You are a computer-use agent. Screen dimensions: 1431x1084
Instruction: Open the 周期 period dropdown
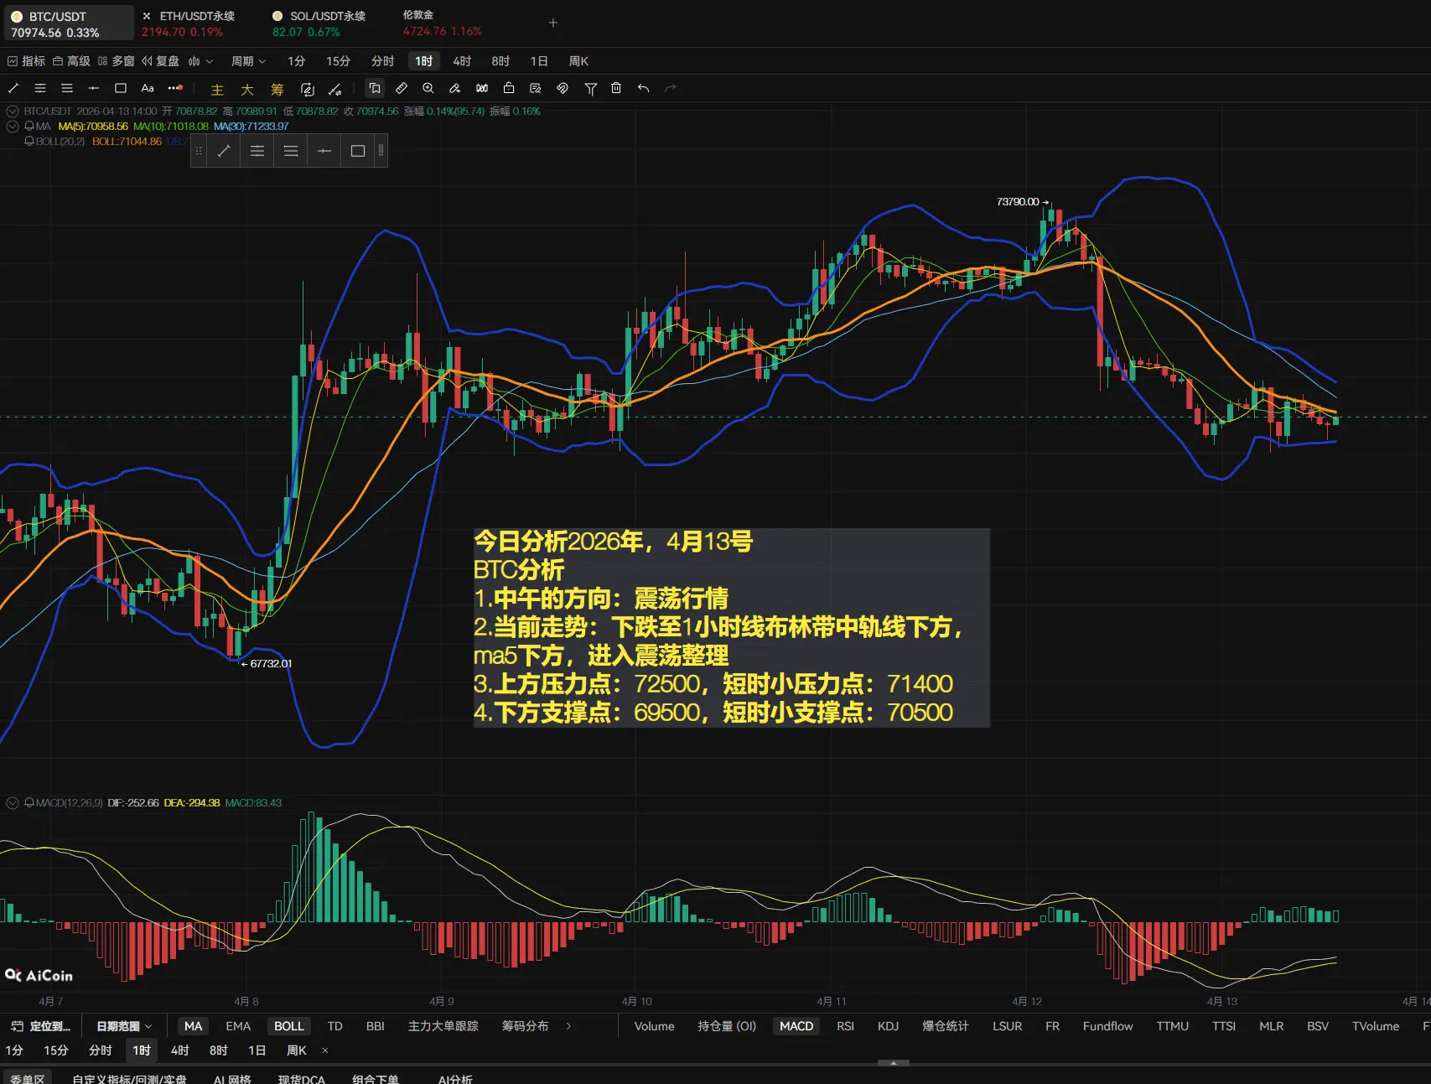pyautogui.click(x=248, y=61)
